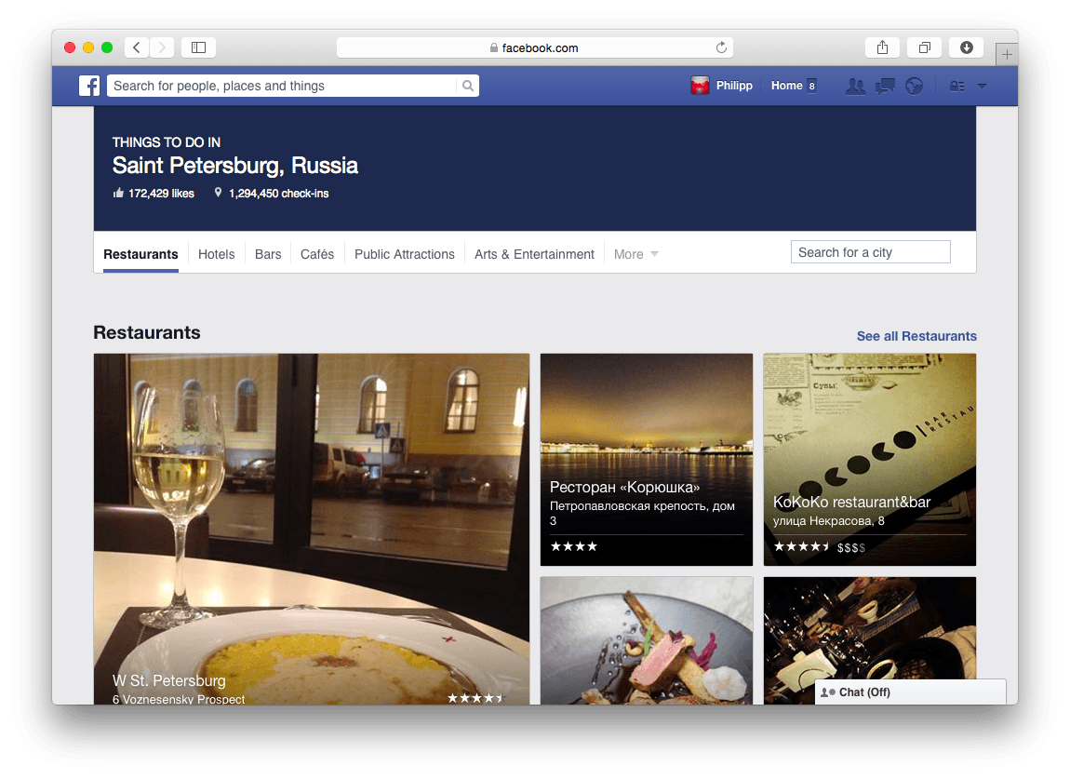Select Arts & Entertainment tab
1070x779 pixels.
tap(534, 255)
